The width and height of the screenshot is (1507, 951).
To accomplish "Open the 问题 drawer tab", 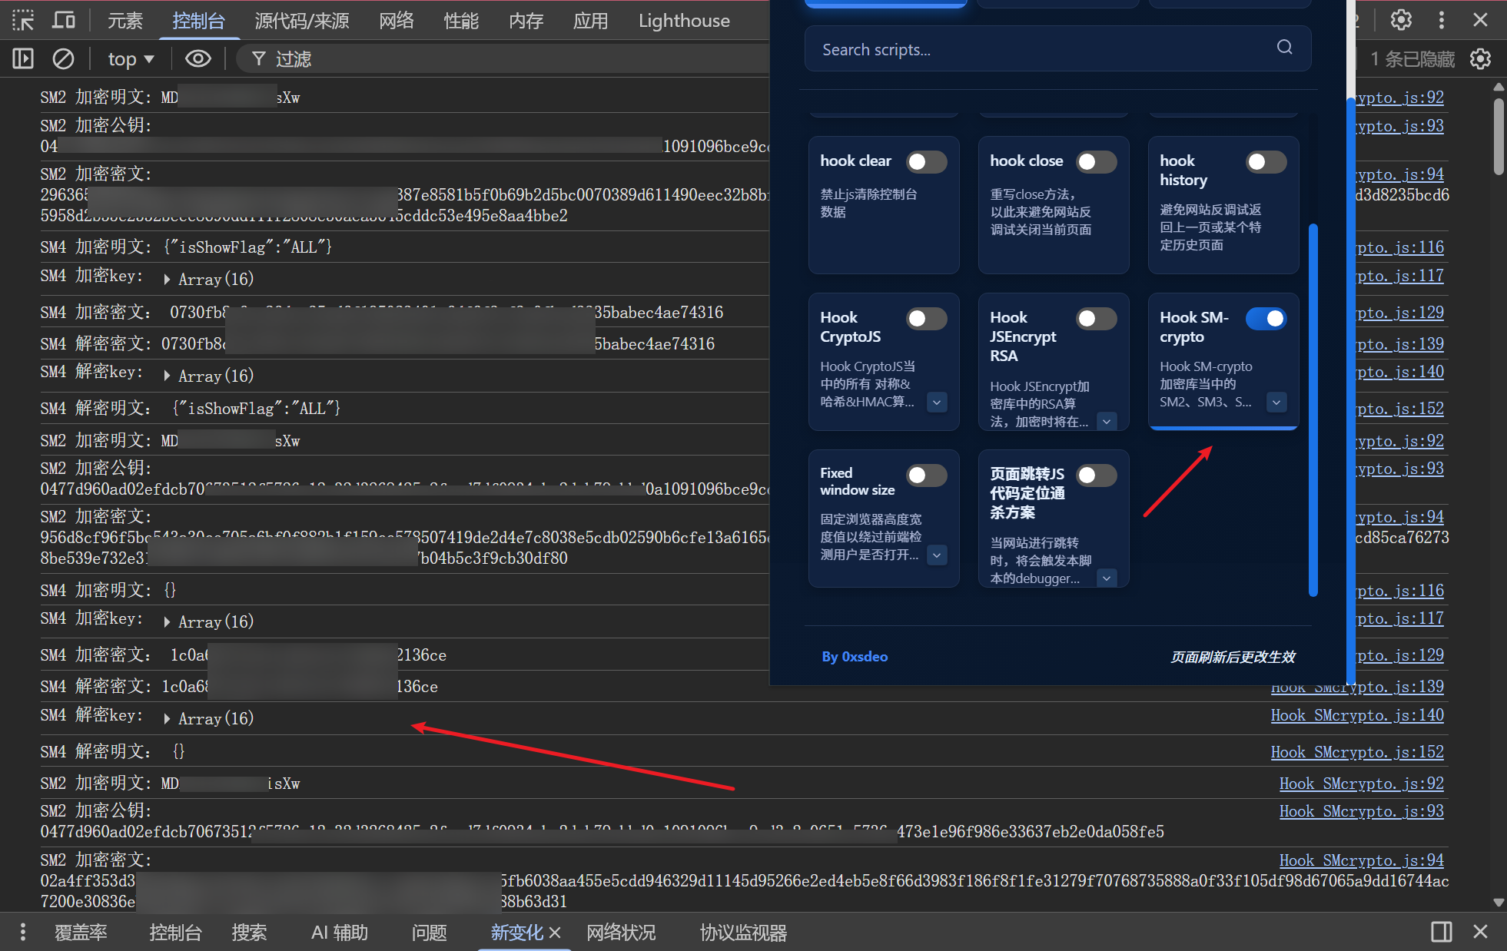I will [429, 933].
